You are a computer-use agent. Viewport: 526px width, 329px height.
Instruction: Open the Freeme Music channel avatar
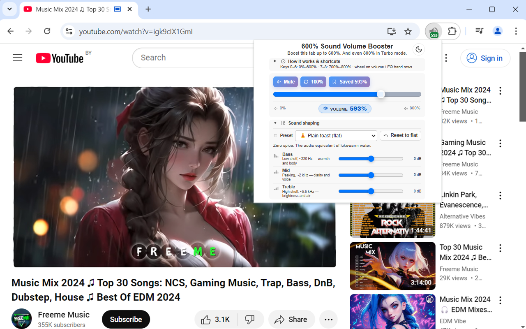(x=21, y=319)
